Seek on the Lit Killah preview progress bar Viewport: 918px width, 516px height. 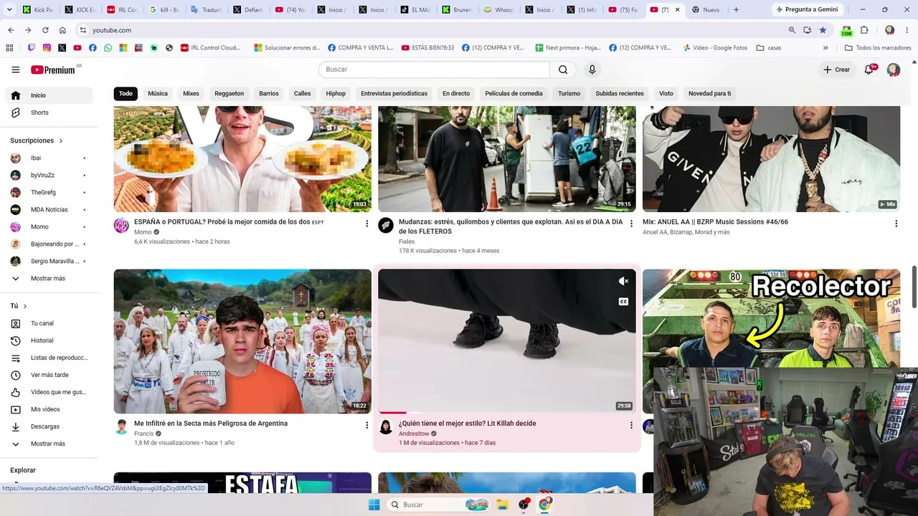click(507, 412)
